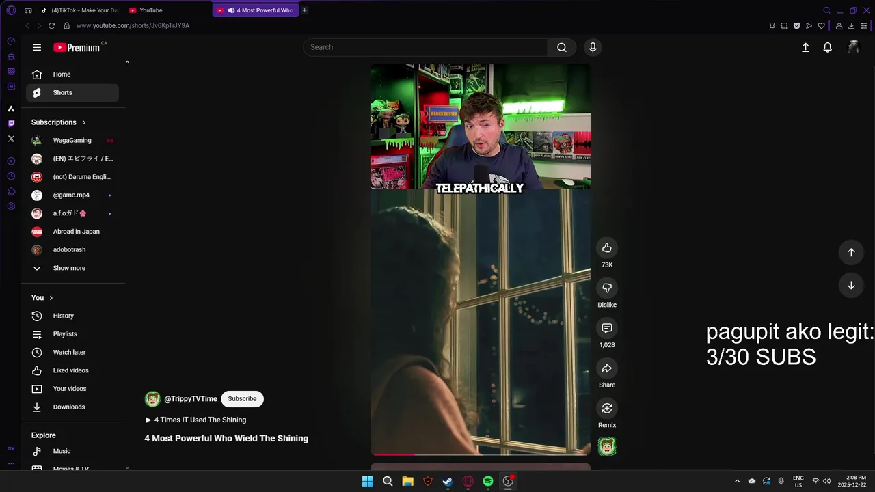Go to the previous Short with up arrow
Image resolution: width=875 pixels, height=492 pixels.
tap(851, 252)
